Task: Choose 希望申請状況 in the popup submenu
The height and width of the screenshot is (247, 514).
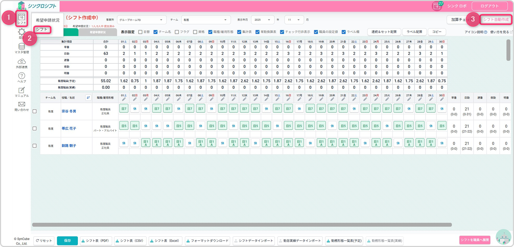Action: [x=48, y=21]
